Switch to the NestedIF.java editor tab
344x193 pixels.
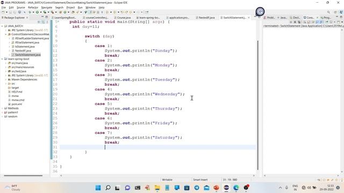click(x=205, y=18)
